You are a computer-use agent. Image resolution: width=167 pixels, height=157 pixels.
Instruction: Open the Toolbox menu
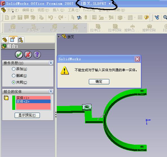[89, 10]
